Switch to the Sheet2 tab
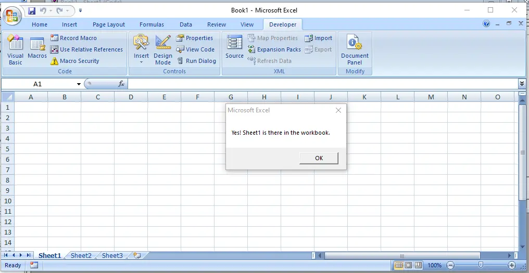This screenshot has height=273, width=529. click(81, 255)
